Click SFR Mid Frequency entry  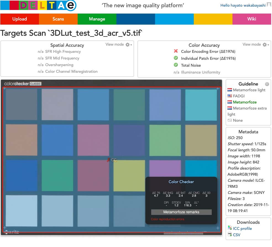[62, 58]
